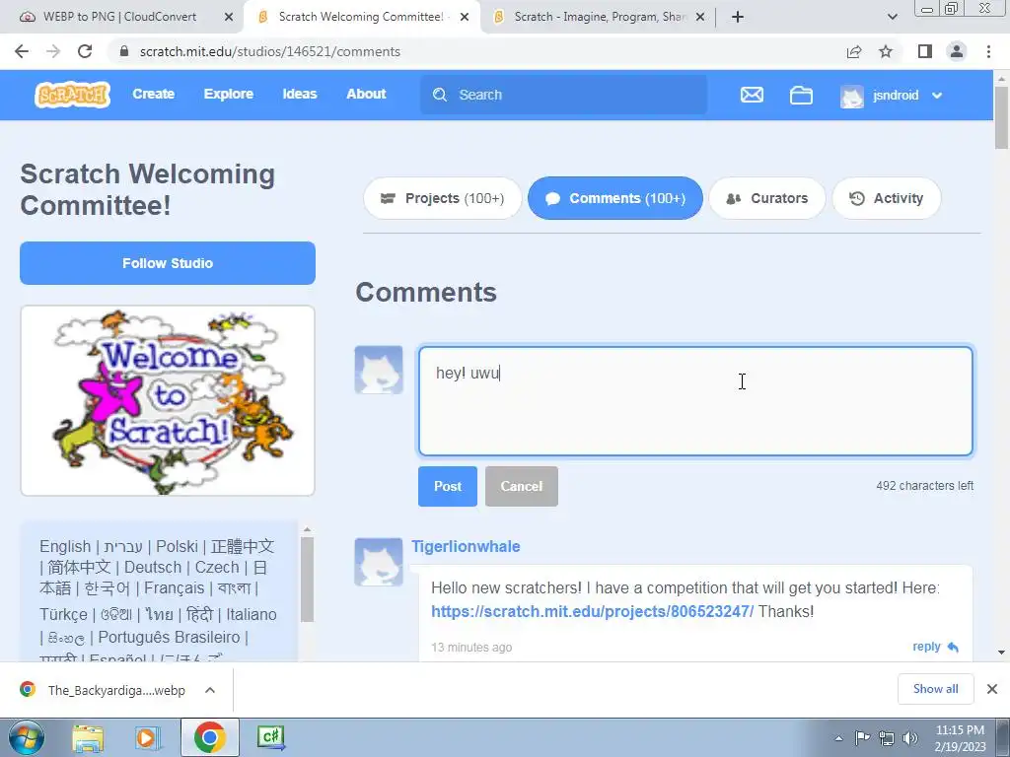Click your avatar beside the comment box
The height and width of the screenshot is (757, 1010).
point(379,371)
